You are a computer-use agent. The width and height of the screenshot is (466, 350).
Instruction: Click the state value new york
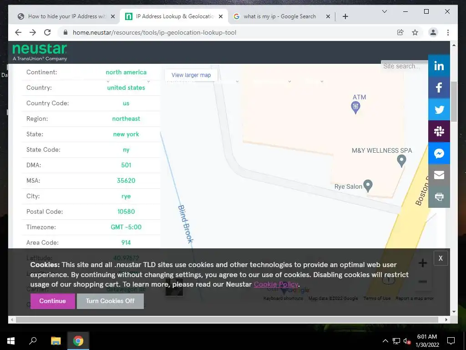point(126,134)
